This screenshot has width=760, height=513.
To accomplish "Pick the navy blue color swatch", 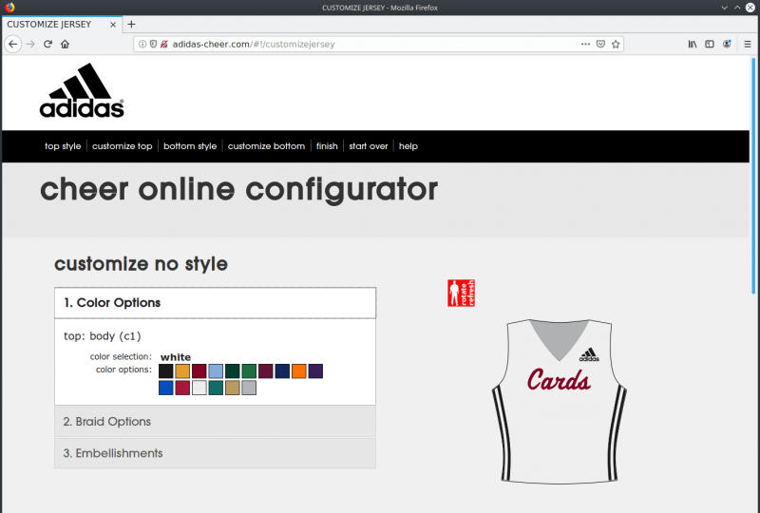I will click(x=282, y=371).
